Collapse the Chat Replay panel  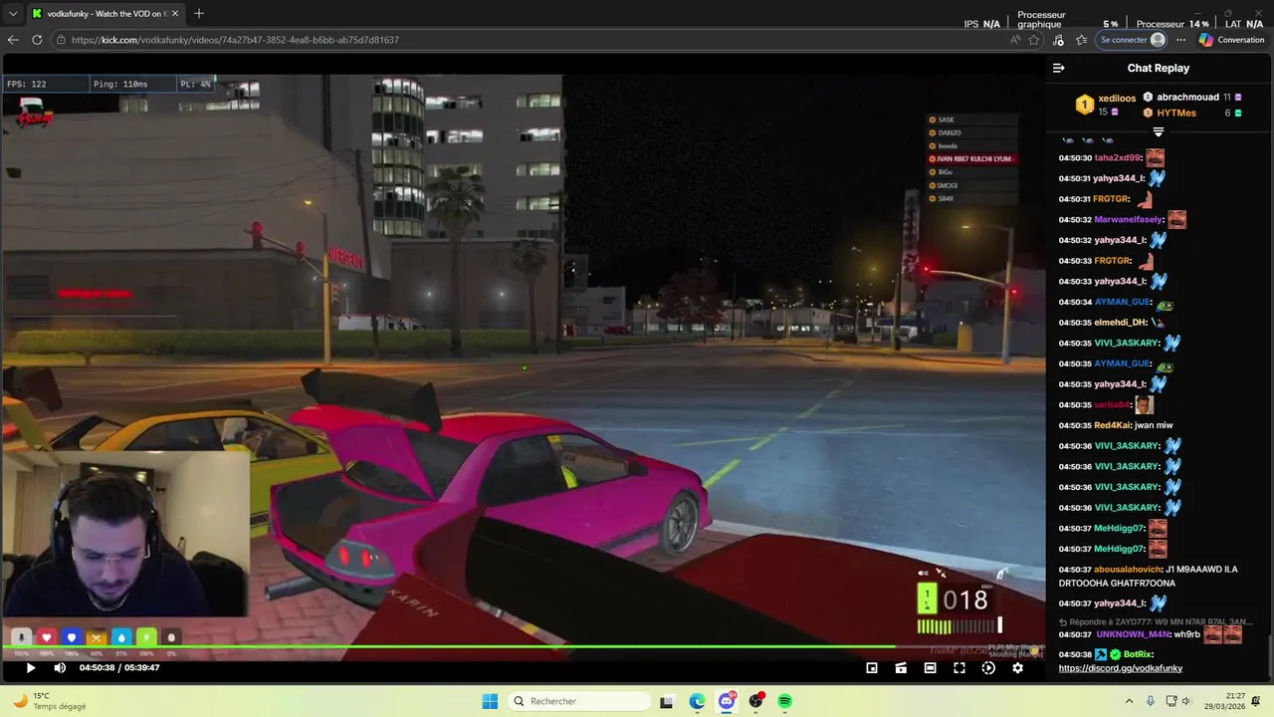tap(1058, 68)
